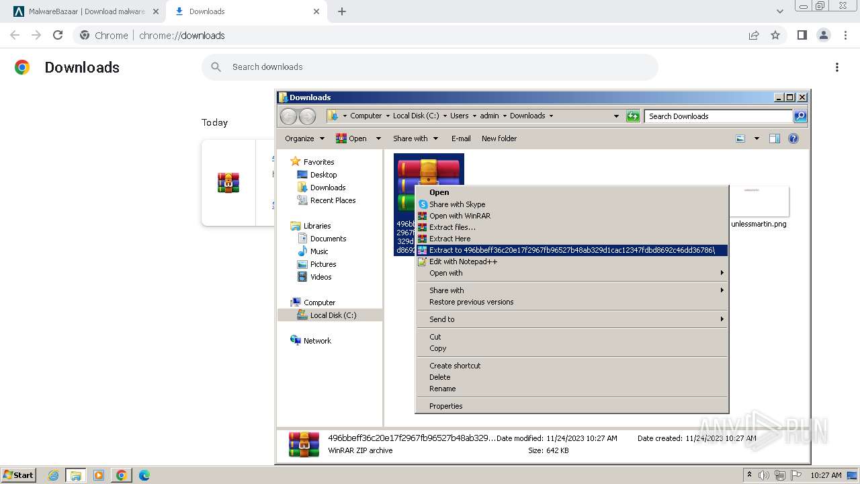Screen dimensions: 860x484
Task: Click Search Downloads field in Explorer
Action: pos(718,116)
